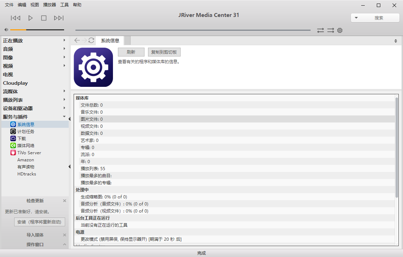Select Amazon in the sidebar
This screenshot has height=257, width=403.
pyautogui.click(x=25, y=160)
